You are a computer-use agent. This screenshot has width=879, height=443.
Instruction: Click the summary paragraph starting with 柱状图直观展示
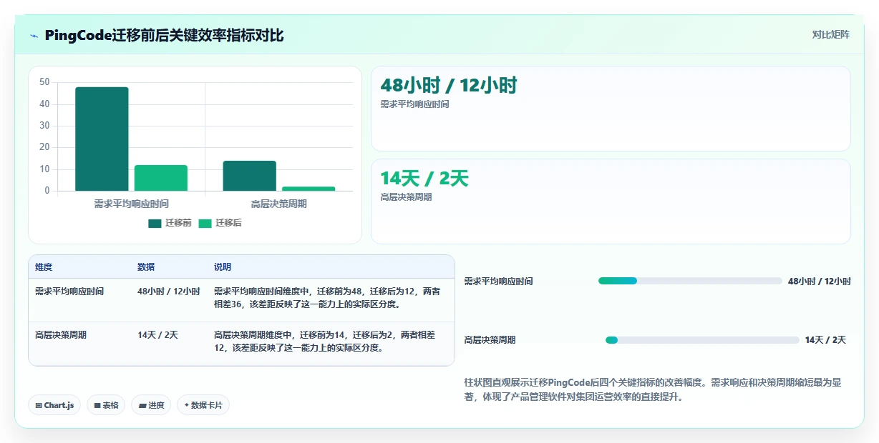[653, 390]
